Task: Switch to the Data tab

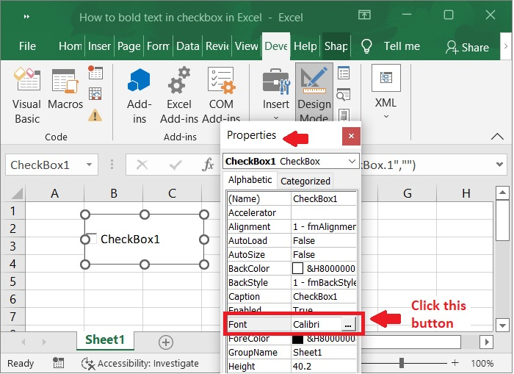Action: [x=187, y=46]
